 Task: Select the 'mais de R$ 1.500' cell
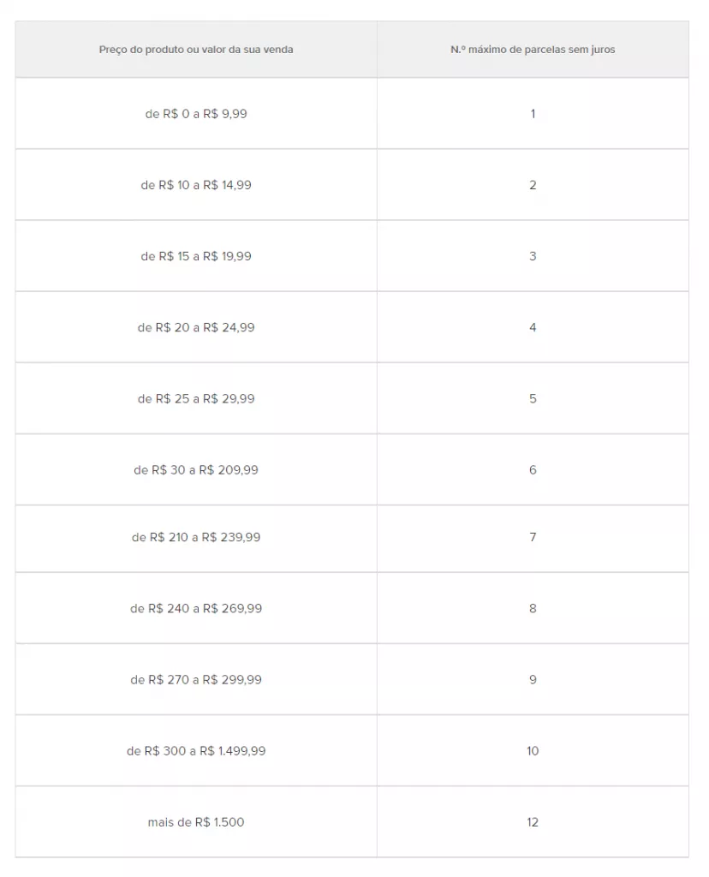[196, 822]
